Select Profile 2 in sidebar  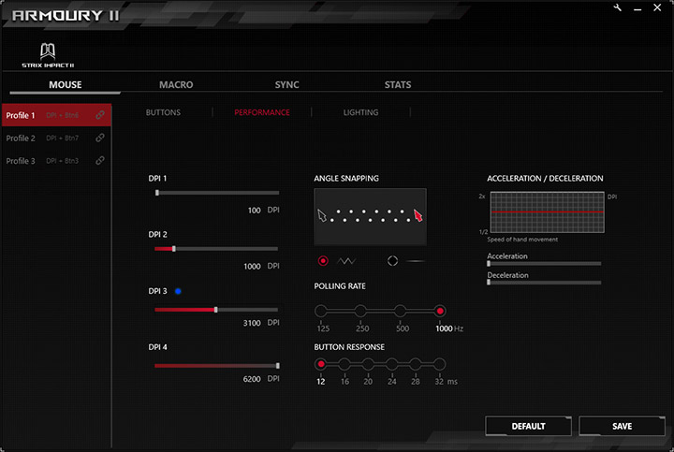[x=56, y=138]
